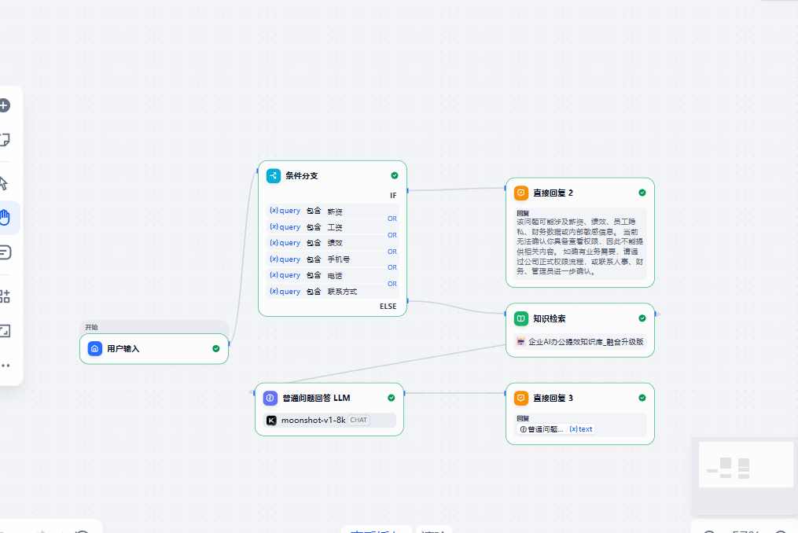Click the 普通问题回答 LLM node title
Screen dimensions: 798x533
click(x=317, y=398)
